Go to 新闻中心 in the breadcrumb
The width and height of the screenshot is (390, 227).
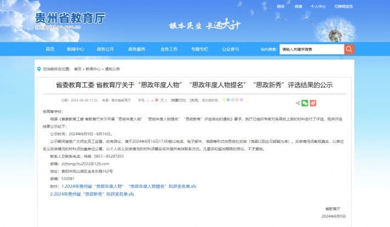pyautogui.click(x=93, y=69)
